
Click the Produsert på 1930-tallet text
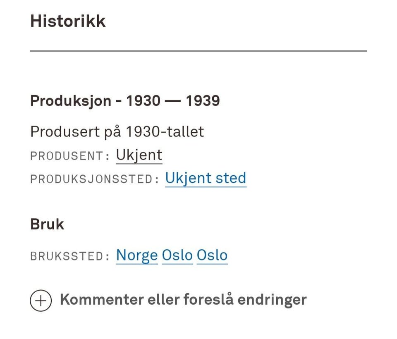117,132
